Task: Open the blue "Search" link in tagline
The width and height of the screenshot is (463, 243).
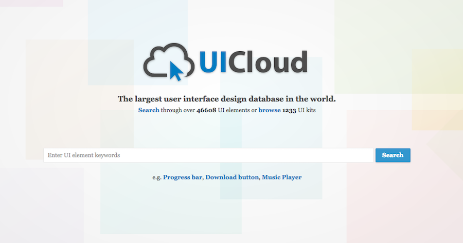Action: pyautogui.click(x=149, y=110)
